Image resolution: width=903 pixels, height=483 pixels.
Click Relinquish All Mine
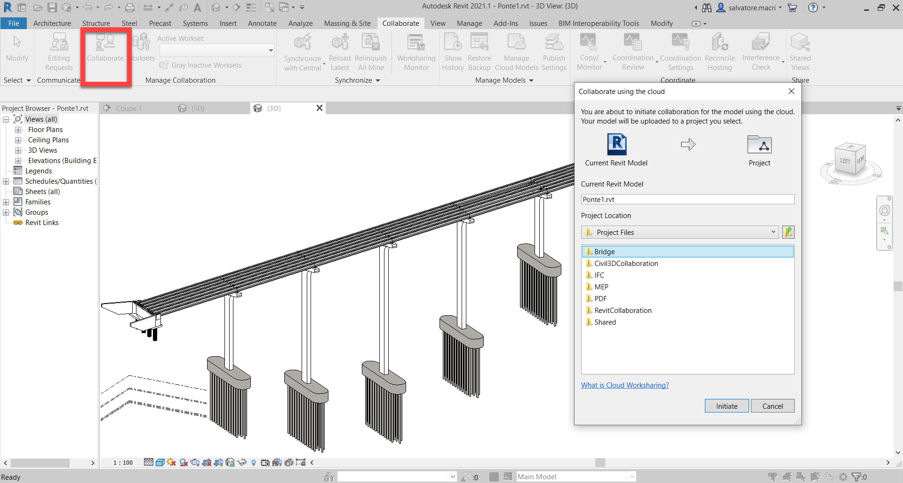(x=371, y=52)
